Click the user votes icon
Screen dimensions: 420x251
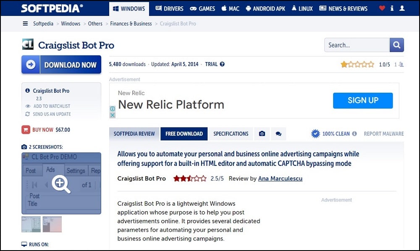(401, 64)
